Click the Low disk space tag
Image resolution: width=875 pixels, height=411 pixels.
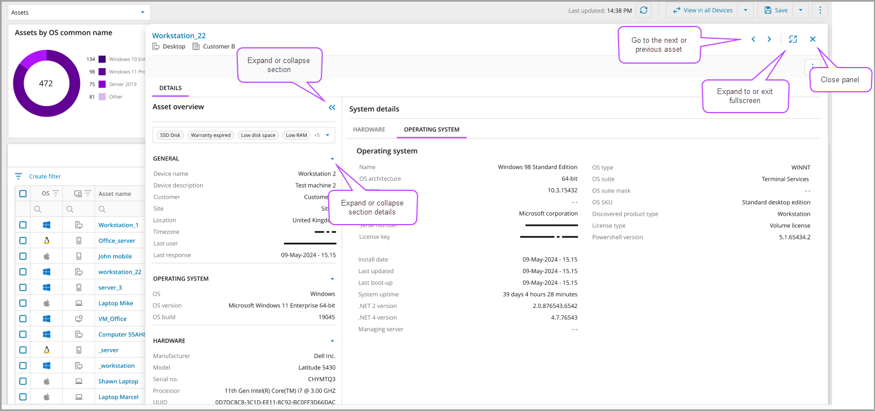coord(258,135)
